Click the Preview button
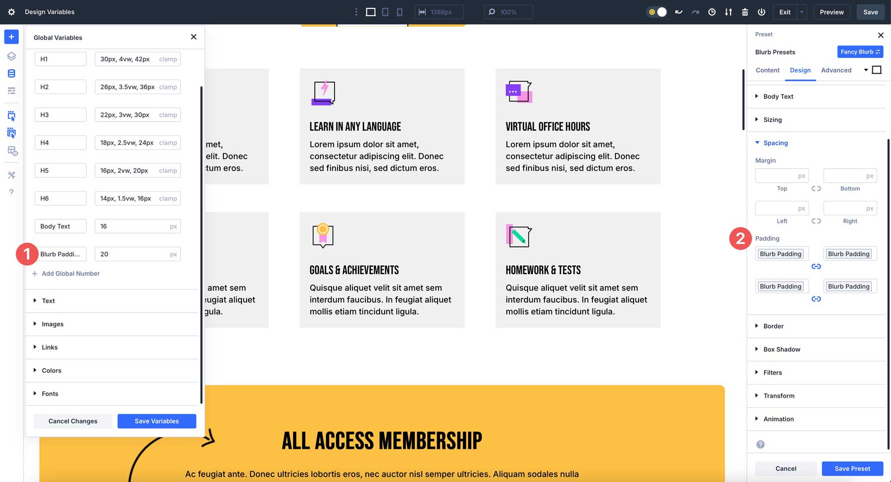The width and height of the screenshot is (891, 482). pyautogui.click(x=832, y=12)
